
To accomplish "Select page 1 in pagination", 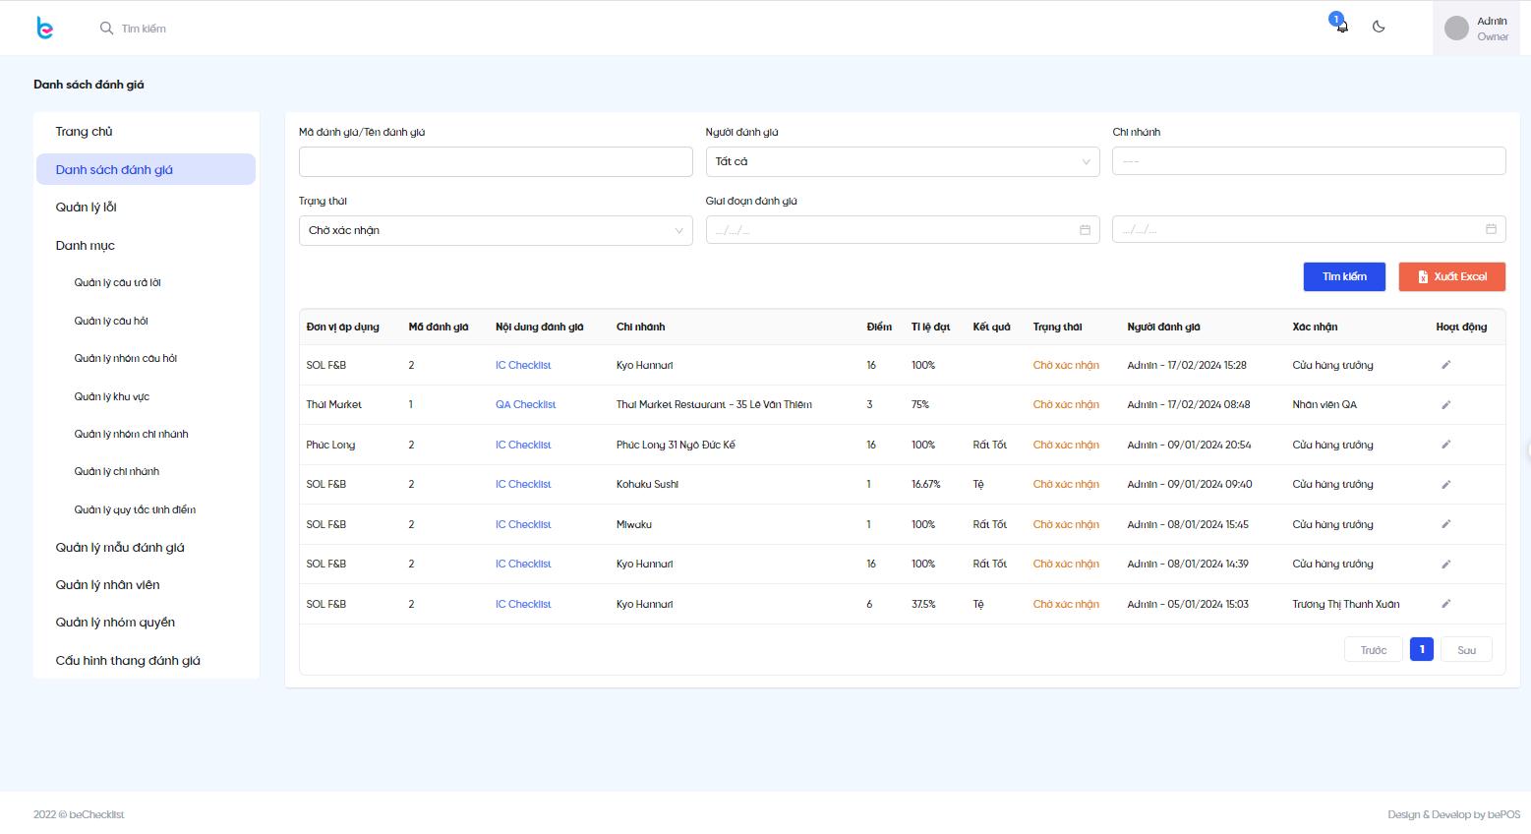I will pos(1422,649).
